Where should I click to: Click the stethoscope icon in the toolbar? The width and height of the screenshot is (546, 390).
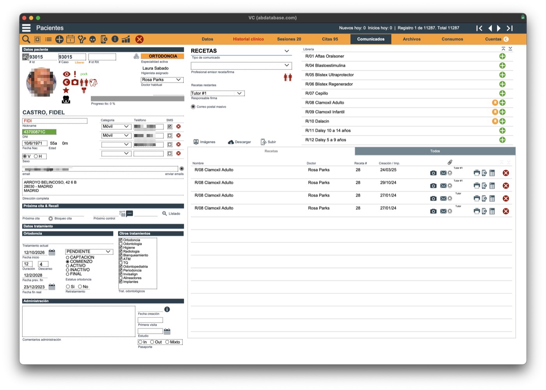point(82,39)
